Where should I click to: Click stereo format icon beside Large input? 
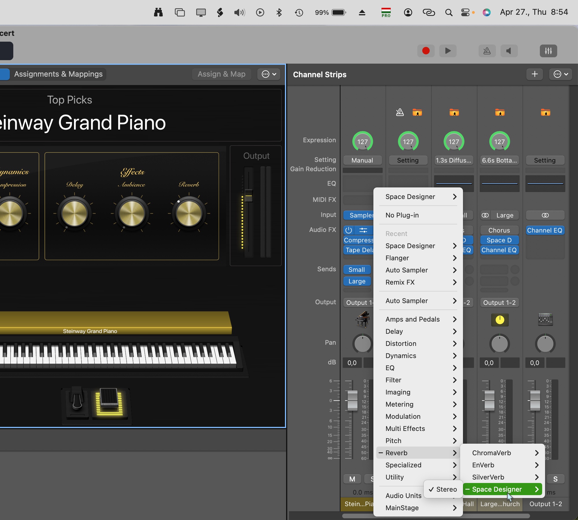[486, 215]
